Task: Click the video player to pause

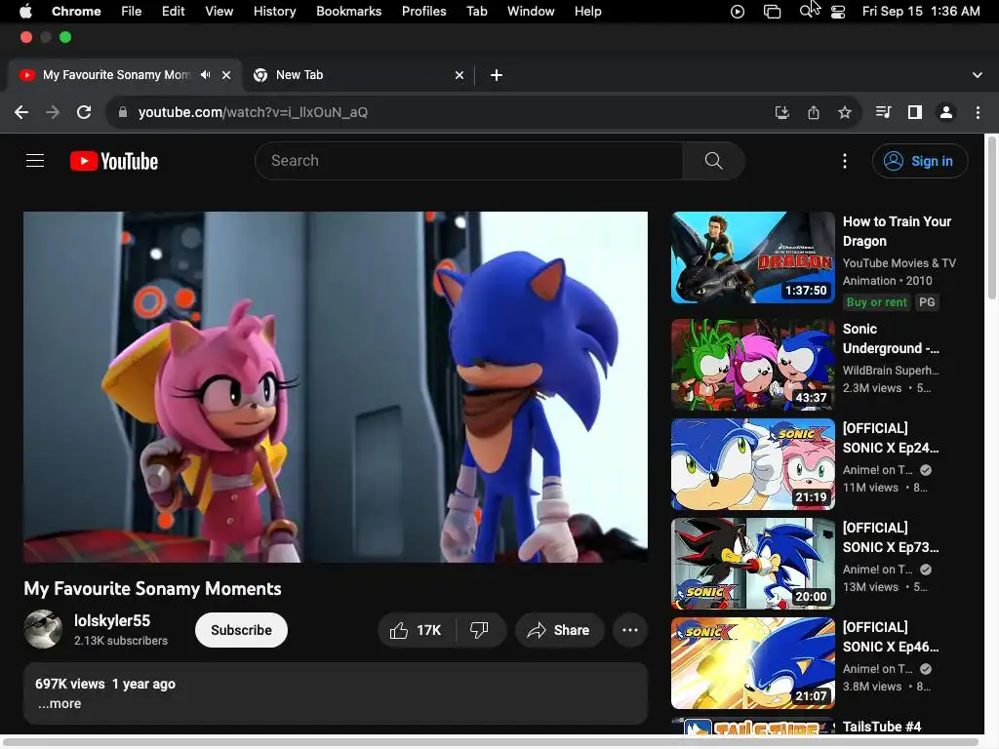Action: [x=336, y=387]
